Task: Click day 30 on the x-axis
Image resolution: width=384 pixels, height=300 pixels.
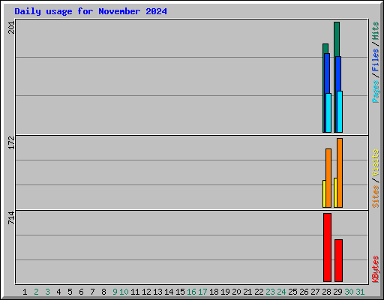Action: pos(349,292)
